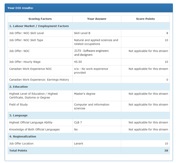Select the total score 38
Image resolution: width=176 pixels, height=163 pixels.
[166, 151]
